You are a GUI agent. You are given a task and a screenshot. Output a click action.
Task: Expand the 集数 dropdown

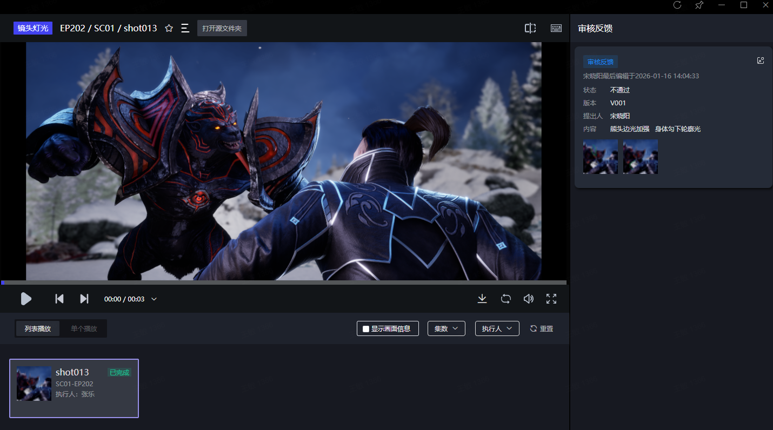point(446,328)
